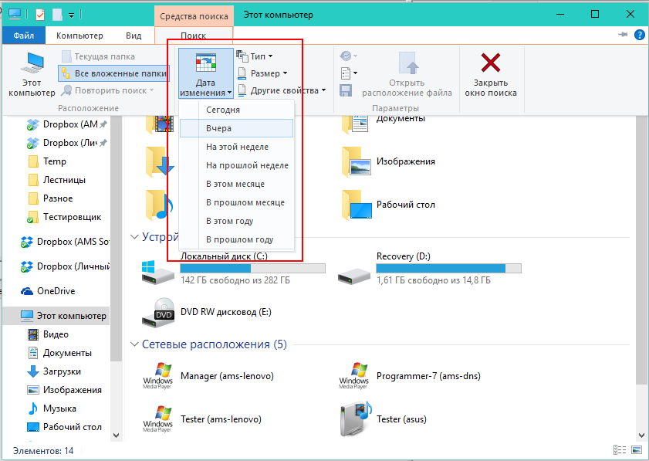Open the help question mark icon
This screenshot has height=461, width=649.
(x=639, y=35)
